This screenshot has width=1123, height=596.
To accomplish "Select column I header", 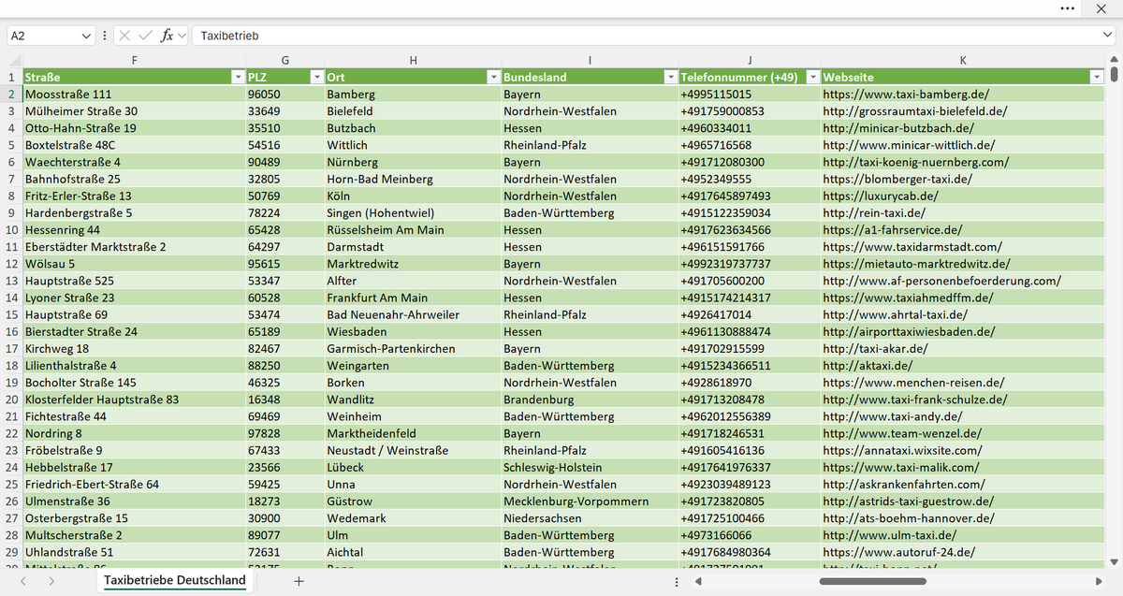I will pyautogui.click(x=590, y=60).
